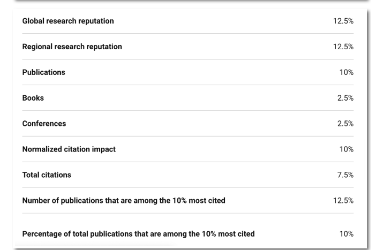Select the Number of publications most cited label
The width and height of the screenshot is (376, 250).
coord(123,201)
